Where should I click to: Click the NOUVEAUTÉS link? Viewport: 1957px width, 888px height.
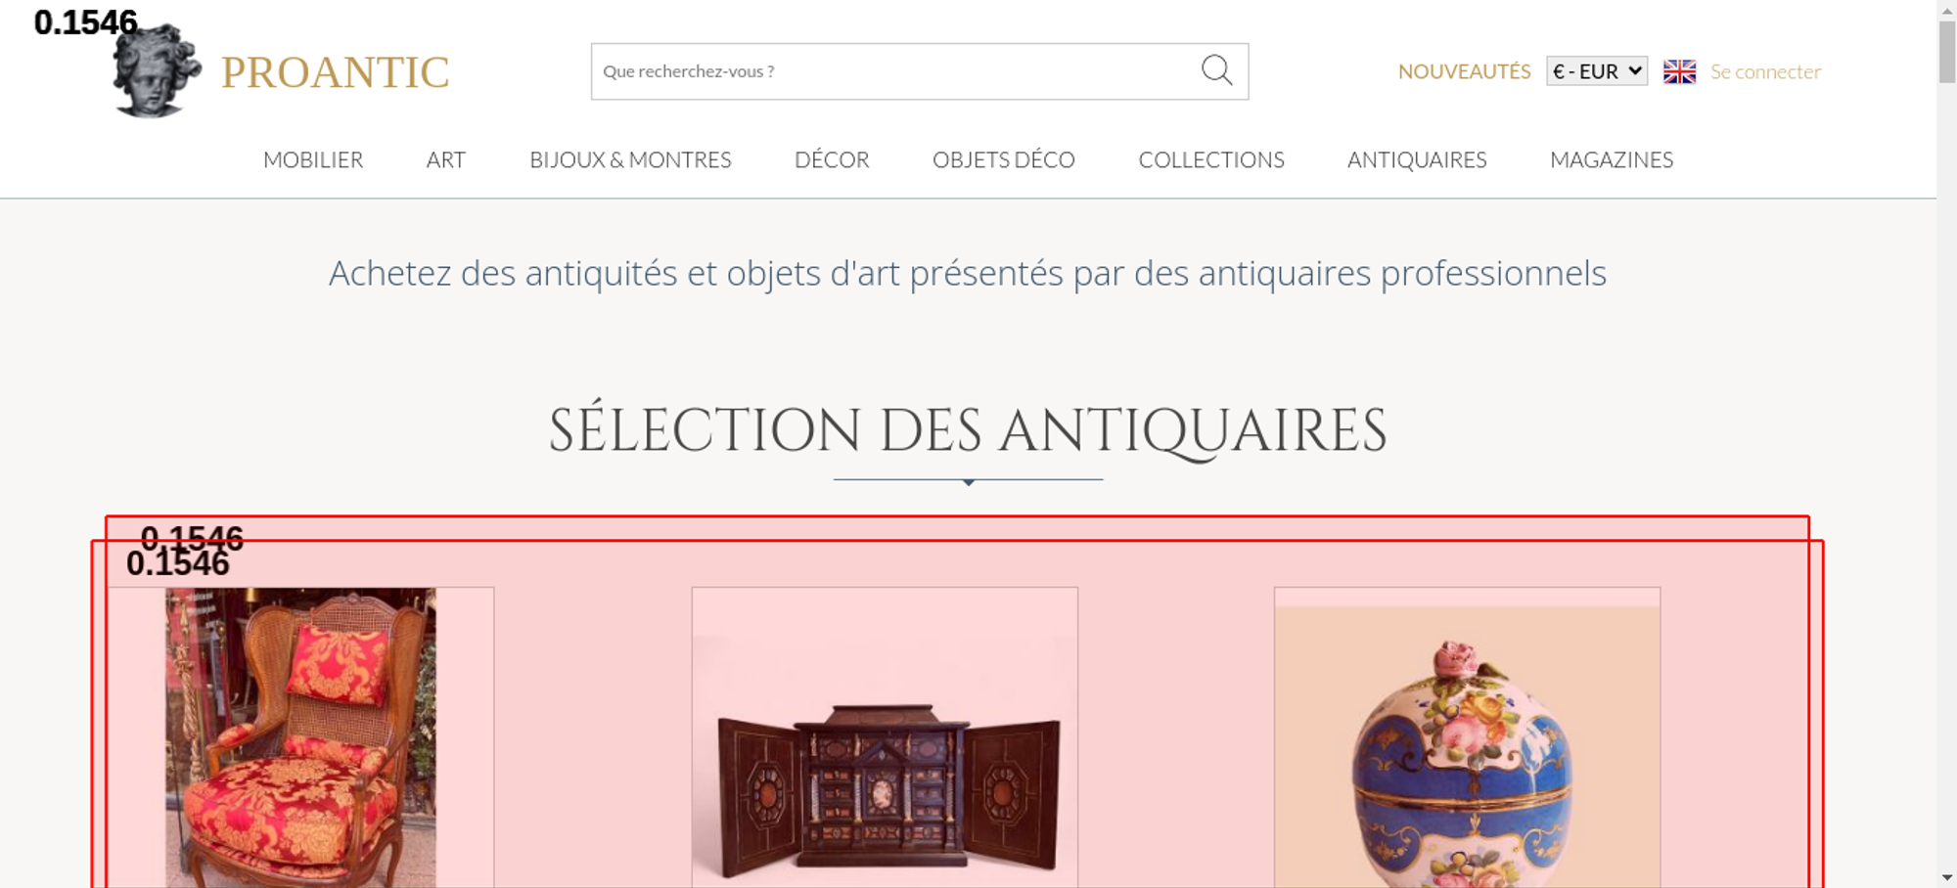pos(1464,71)
